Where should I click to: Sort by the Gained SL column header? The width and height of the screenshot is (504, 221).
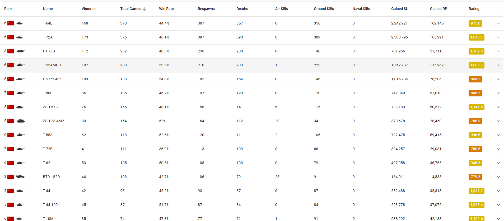coord(399,9)
